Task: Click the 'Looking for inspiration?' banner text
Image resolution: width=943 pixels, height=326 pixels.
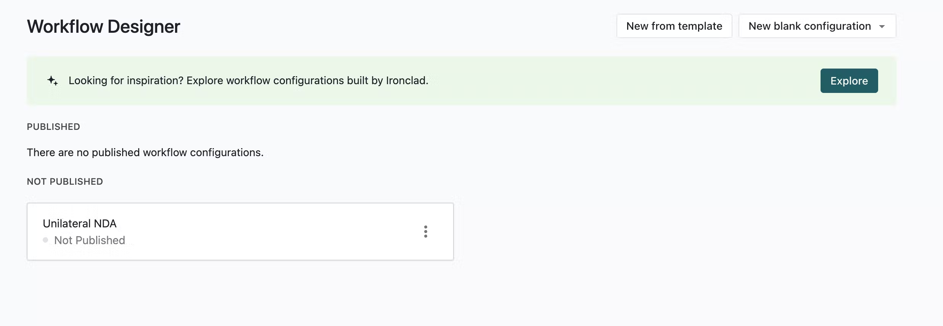Action: point(126,81)
